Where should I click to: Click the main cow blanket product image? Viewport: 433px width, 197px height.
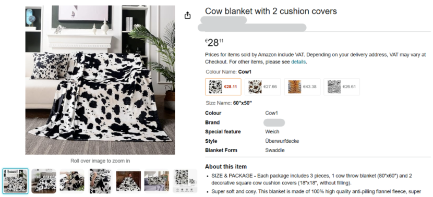click(100, 80)
